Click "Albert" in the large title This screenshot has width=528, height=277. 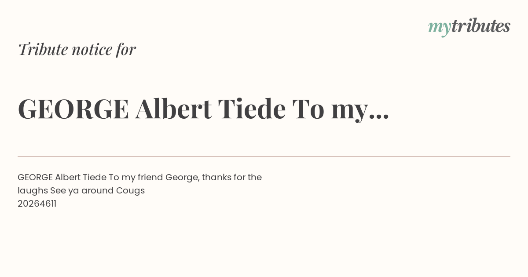coord(173,109)
